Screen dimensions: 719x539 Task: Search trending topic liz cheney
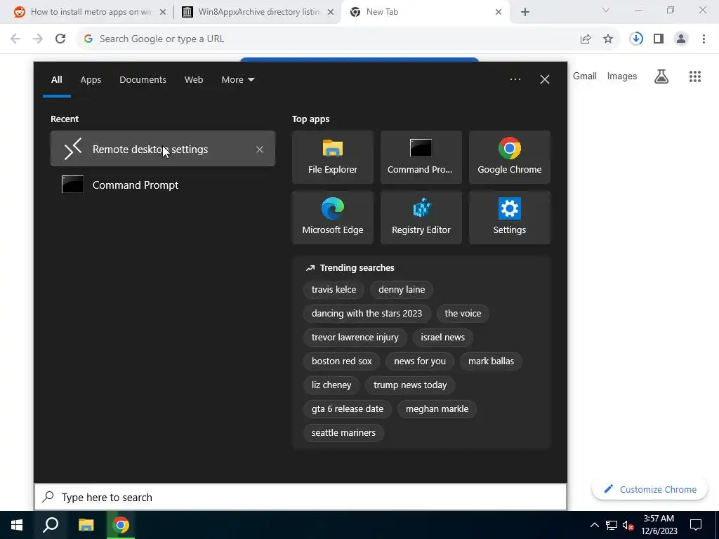[331, 385]
